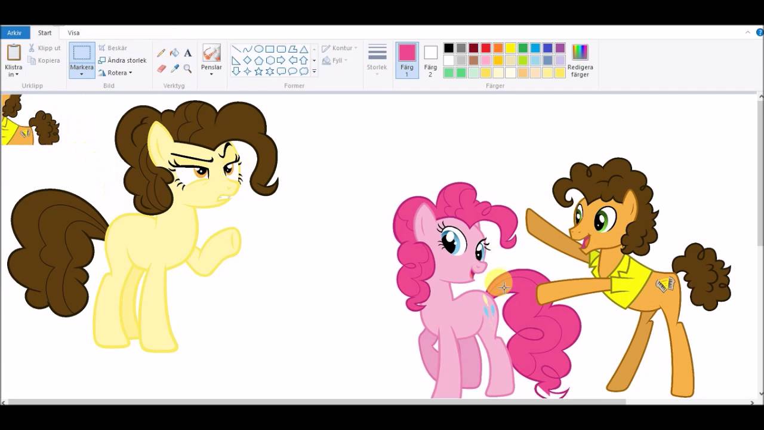Select the Pencil tool
Image resolution: width=764 pixels, height=430 pixels.
161,53
